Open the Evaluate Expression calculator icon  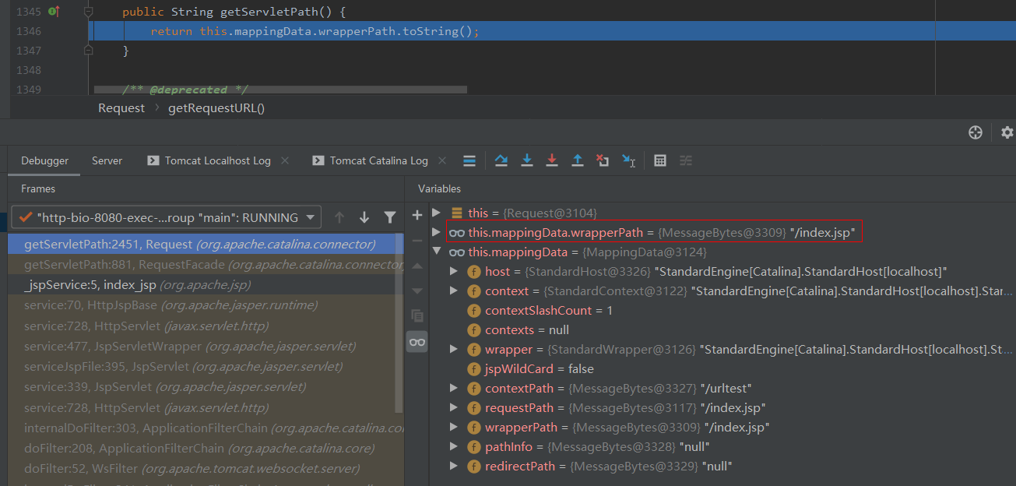click(x=660, y=160)
